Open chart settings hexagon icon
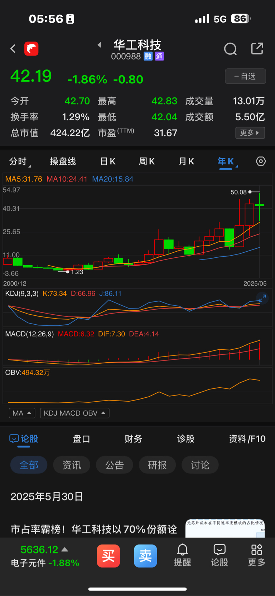The width and height of the screenshot is (275, 596). 261,161
